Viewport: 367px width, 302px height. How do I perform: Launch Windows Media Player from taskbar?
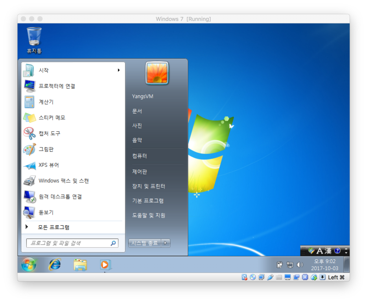105,265
